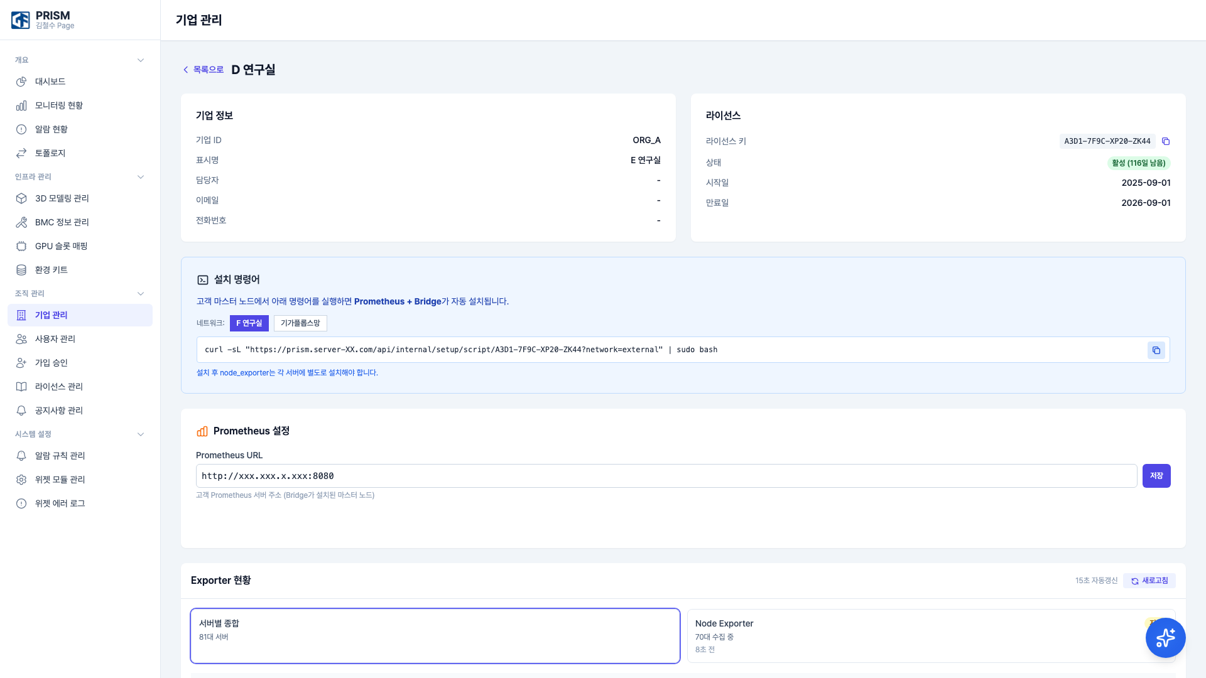Open the AI assistant sparkle button
The width and height of the screenshot is (1206, 678).
pos(1166,638)
